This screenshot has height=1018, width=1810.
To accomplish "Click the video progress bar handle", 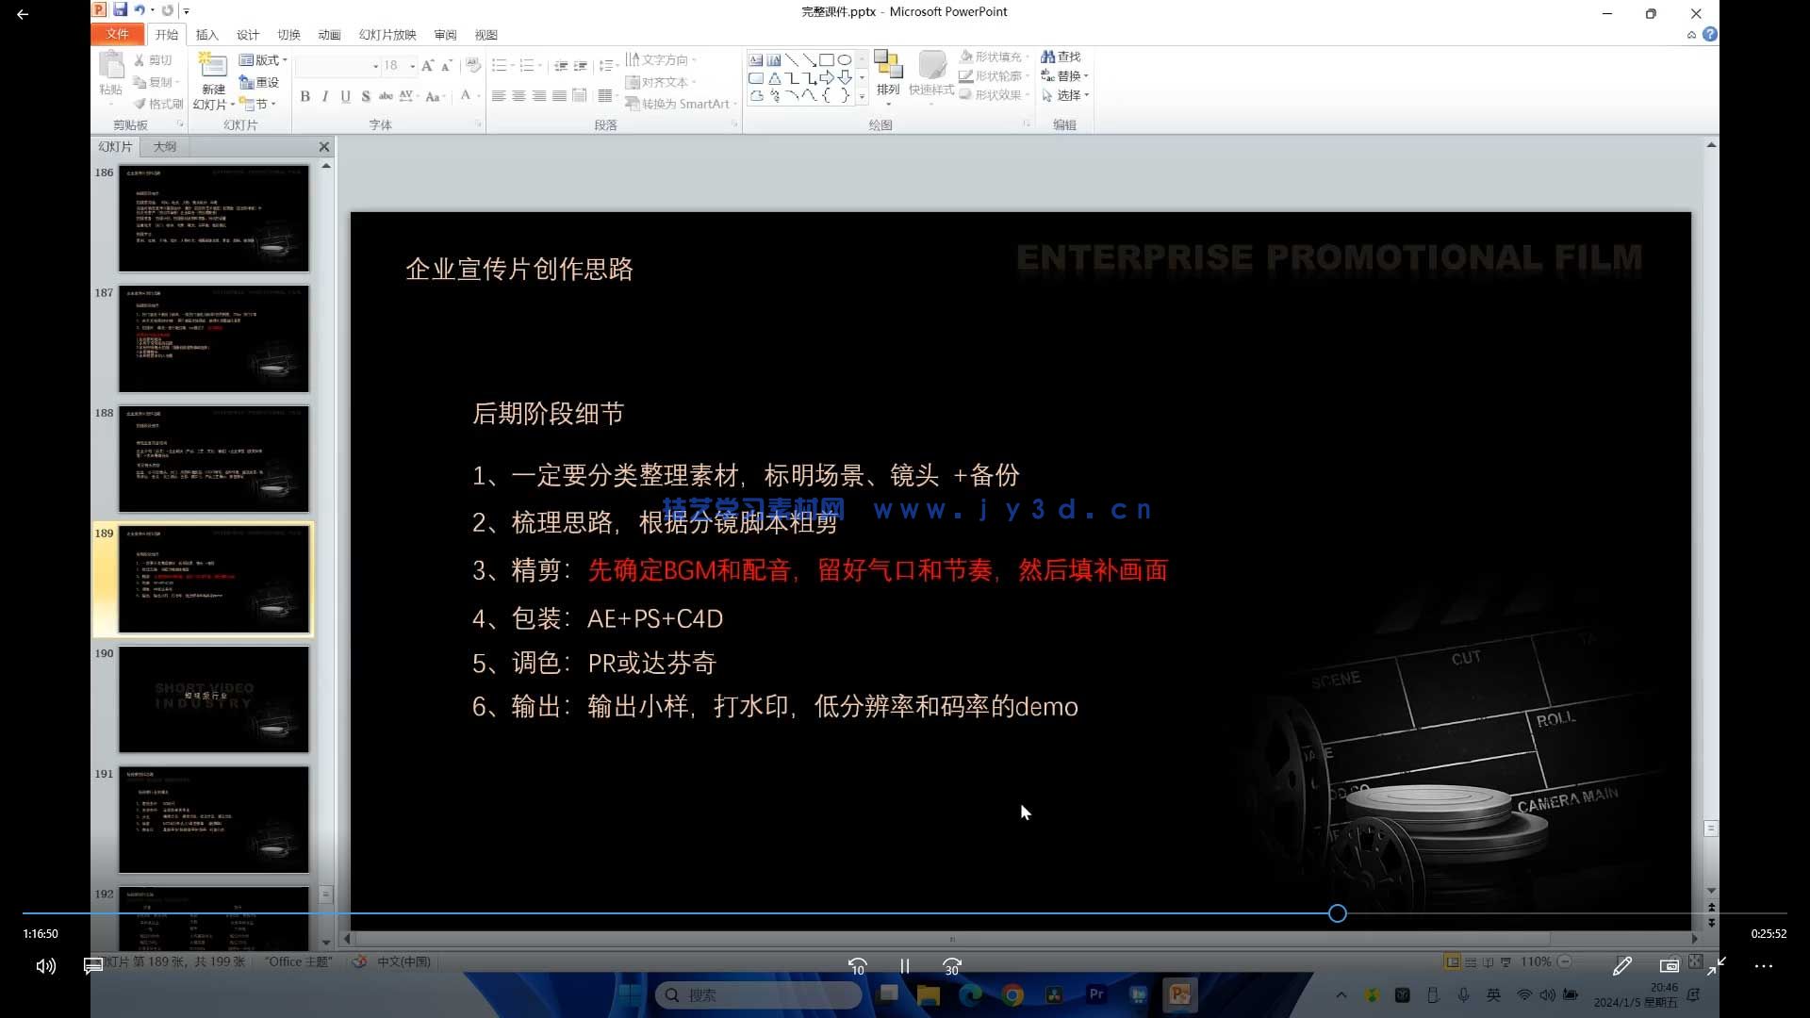I will tap(1337, 912).
